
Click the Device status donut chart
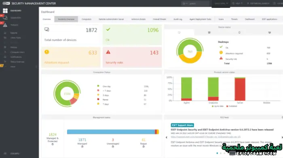tap(190, 51)
